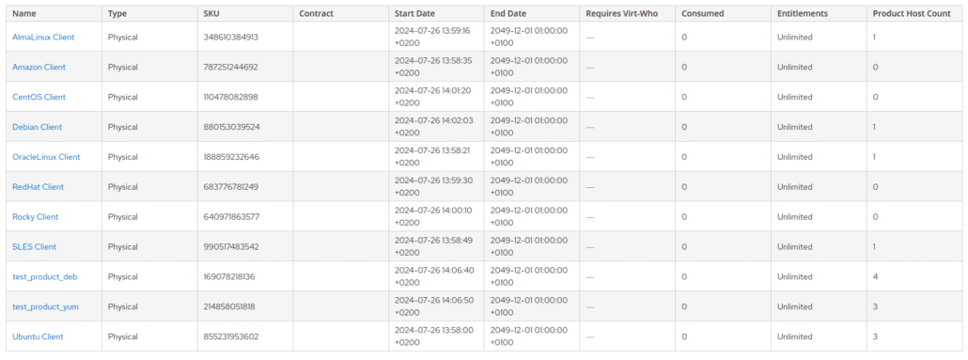Open the Ubuntu Client subscription link
Viewport: 968px width, 360px height.
[38, 337]
